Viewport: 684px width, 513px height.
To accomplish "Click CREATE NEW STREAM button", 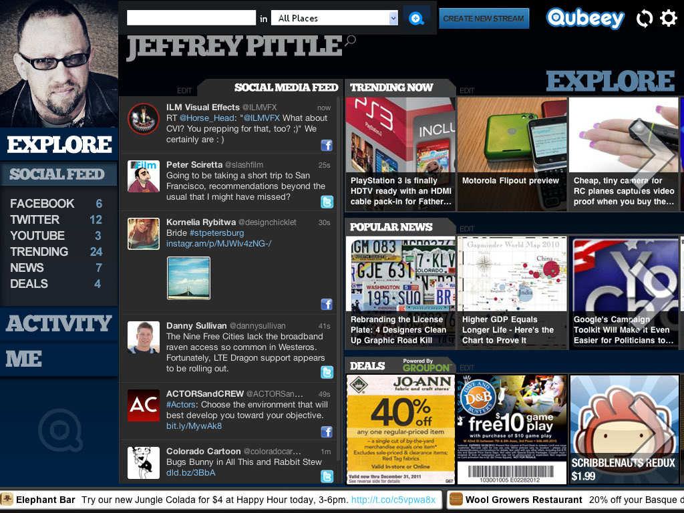I will click(484, 18).
